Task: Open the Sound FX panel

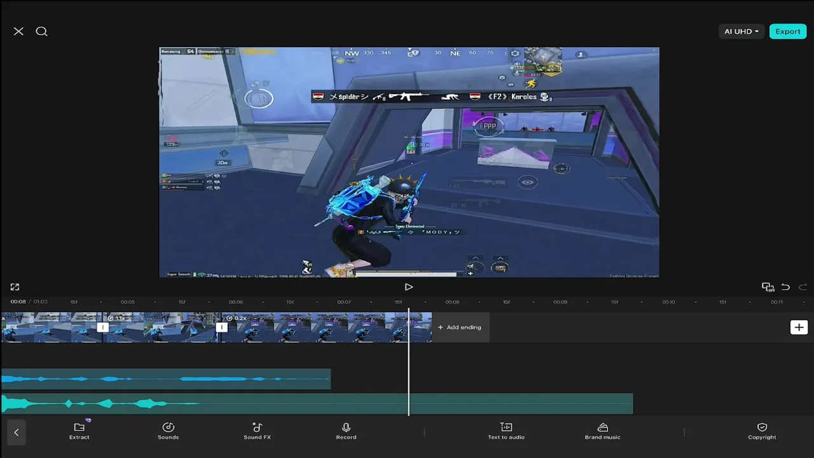Action: pos(257,431)
